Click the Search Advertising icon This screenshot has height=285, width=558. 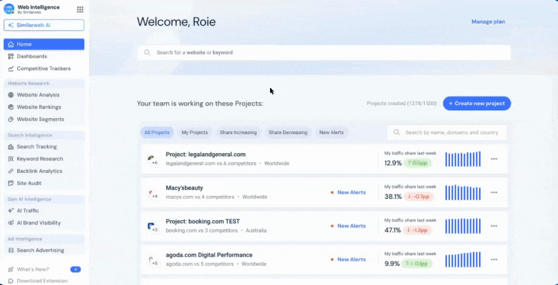pyautogui.click(x=11, y=250)
